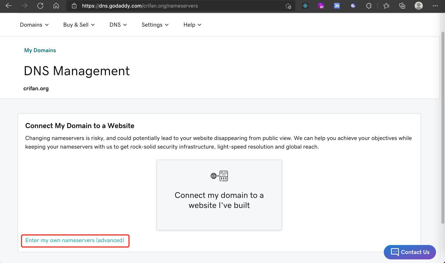This screenshot has height=263, width=445.
Task: Open browser Settings and more menu
Action: pos(435,6)
